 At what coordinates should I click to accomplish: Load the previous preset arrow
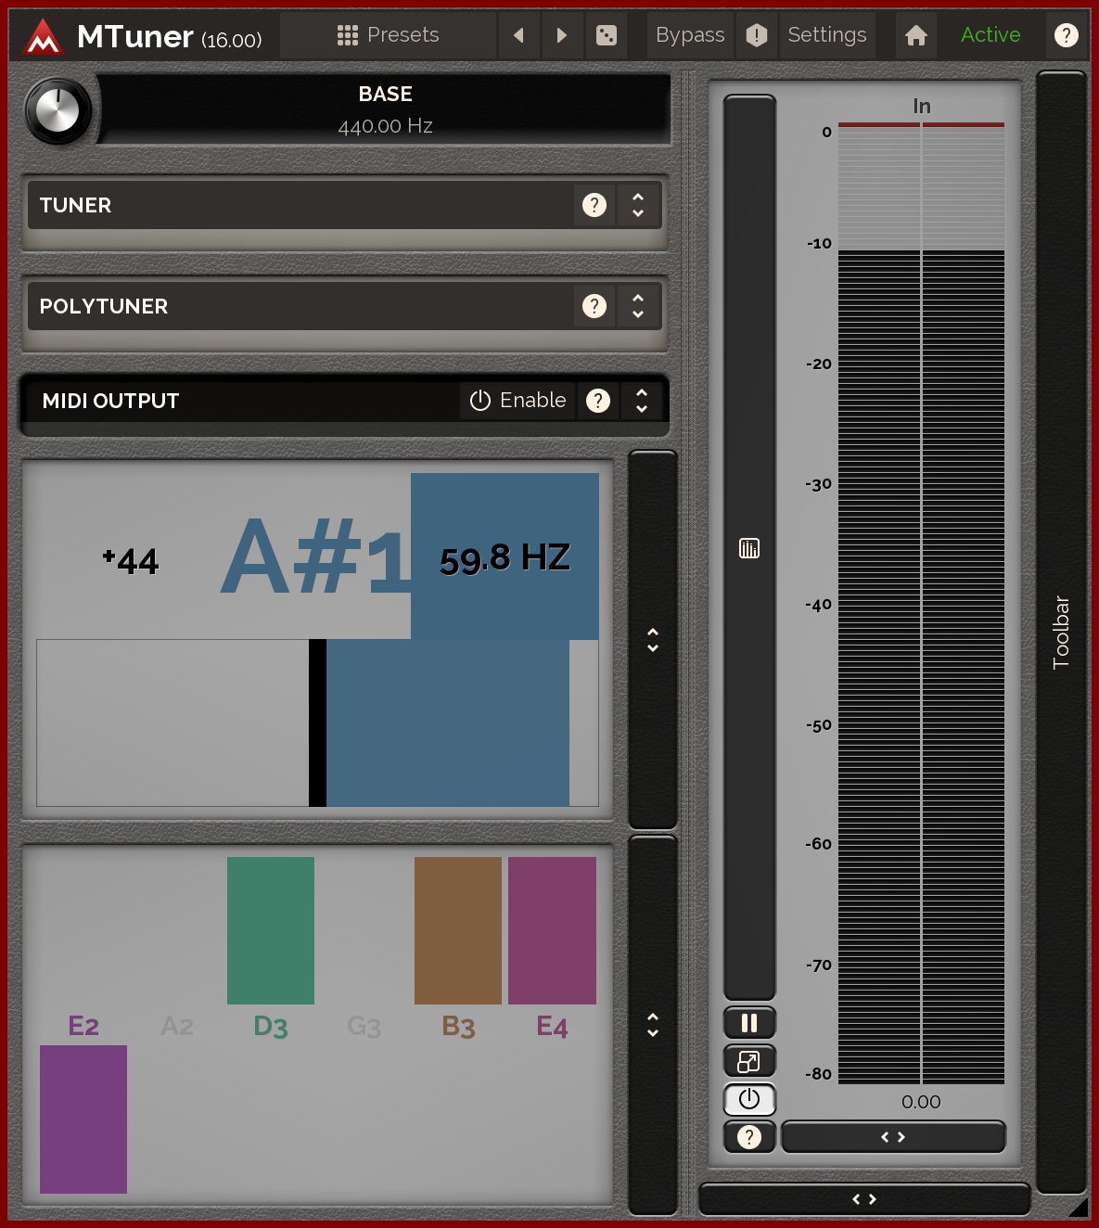pos(518,35)
